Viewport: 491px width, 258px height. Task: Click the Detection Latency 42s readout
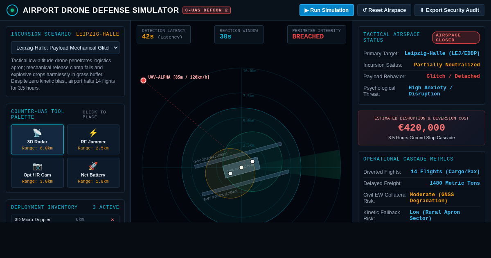tap(164, 34)
